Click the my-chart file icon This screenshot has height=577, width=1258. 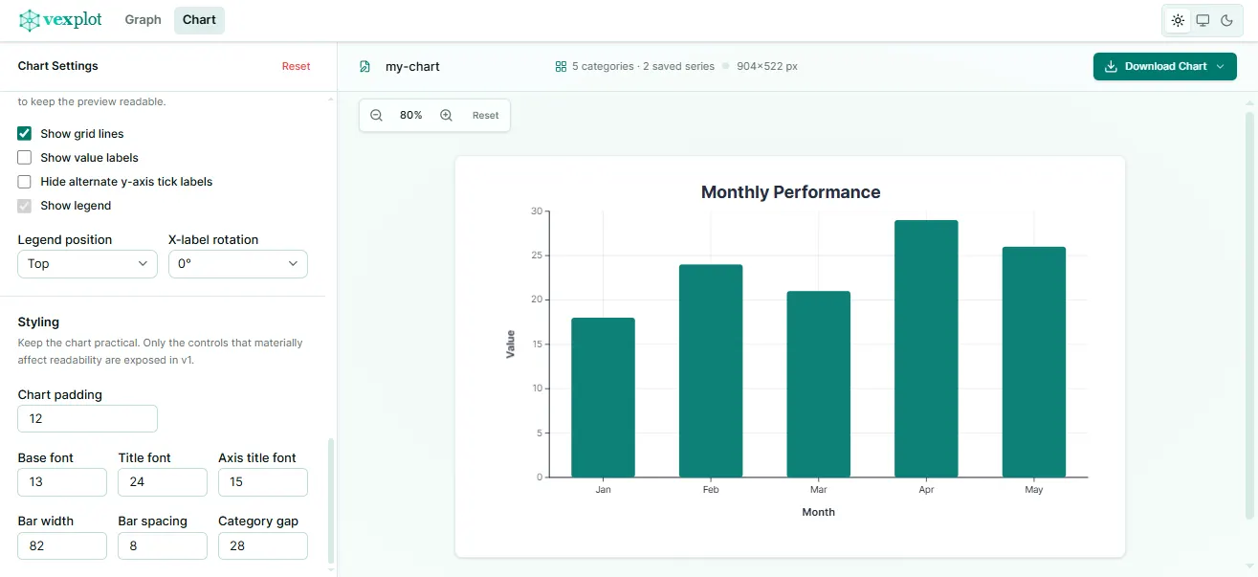pos(364,66)
